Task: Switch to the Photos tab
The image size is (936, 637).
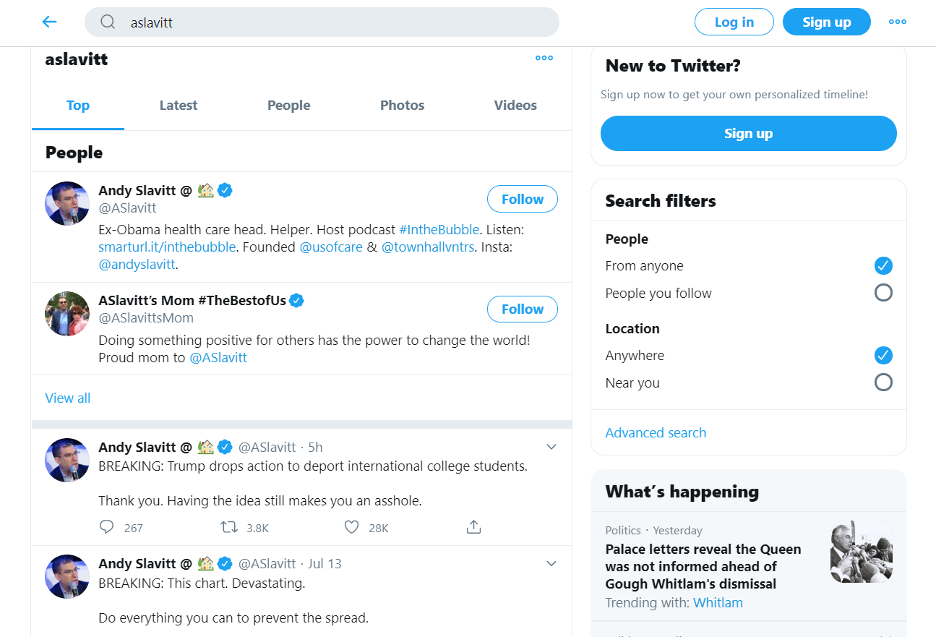Action: point(402,106)
